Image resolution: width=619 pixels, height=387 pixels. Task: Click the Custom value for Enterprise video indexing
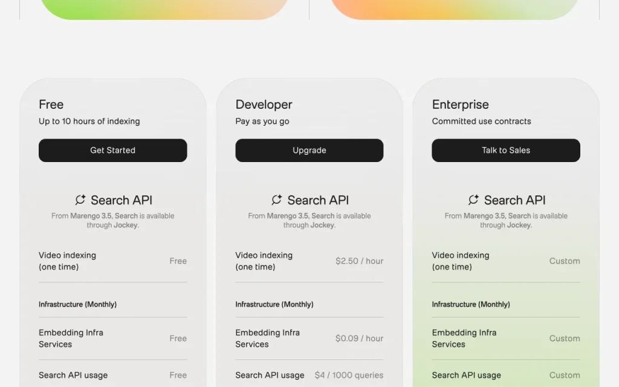pos(565,261)
